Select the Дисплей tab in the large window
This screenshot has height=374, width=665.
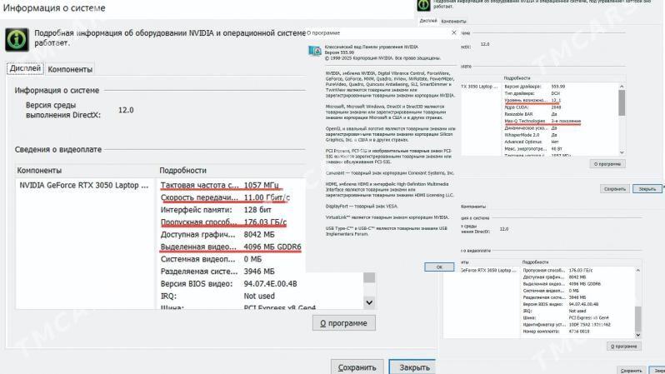coord(25,68)
